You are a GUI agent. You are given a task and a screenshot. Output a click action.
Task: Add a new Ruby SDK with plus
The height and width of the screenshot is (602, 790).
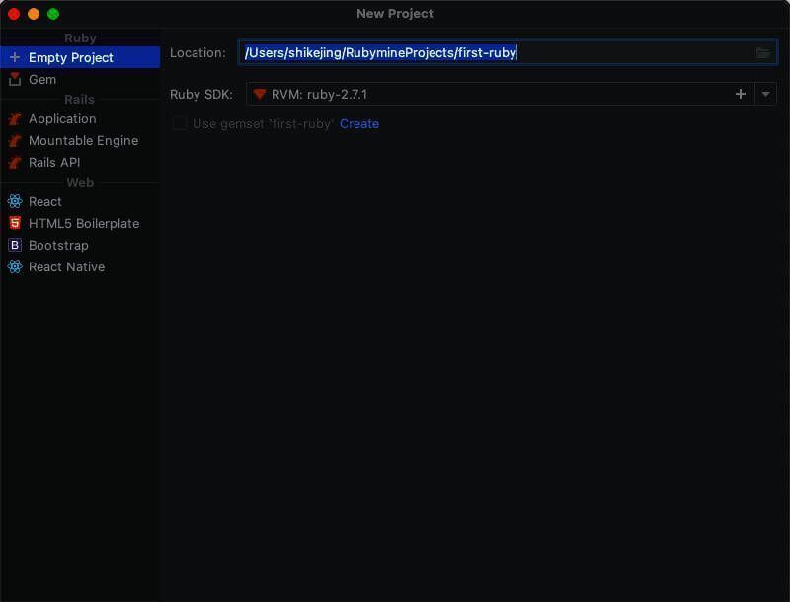tap(741, 94)
